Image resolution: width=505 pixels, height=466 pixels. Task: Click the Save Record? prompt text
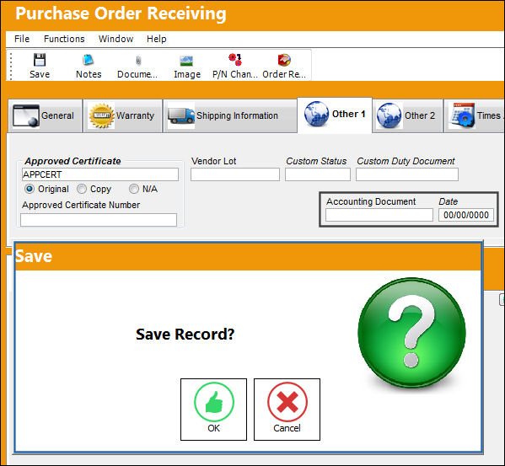click(185, 334)
